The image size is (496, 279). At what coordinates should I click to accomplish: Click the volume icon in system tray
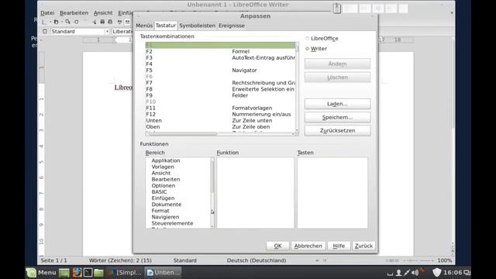click(x=415, y=272)
